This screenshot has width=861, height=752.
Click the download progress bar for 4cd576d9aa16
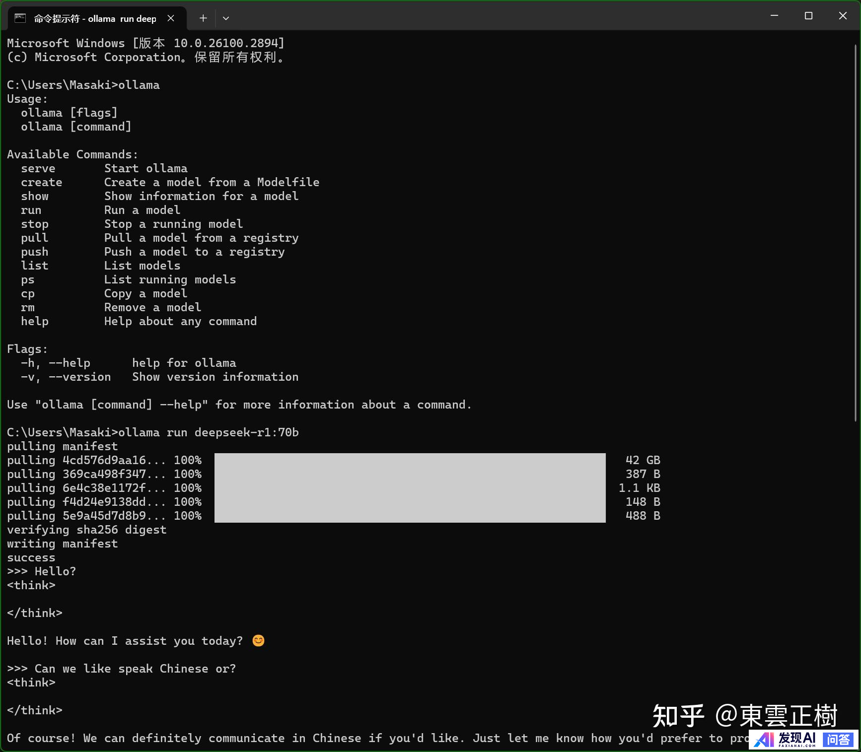click(410, 460)
